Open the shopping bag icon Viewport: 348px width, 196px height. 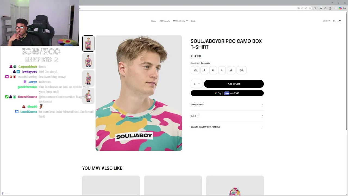click(340, 21)
